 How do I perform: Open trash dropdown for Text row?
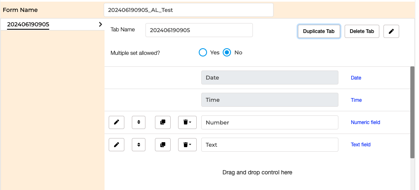[187, 145]
